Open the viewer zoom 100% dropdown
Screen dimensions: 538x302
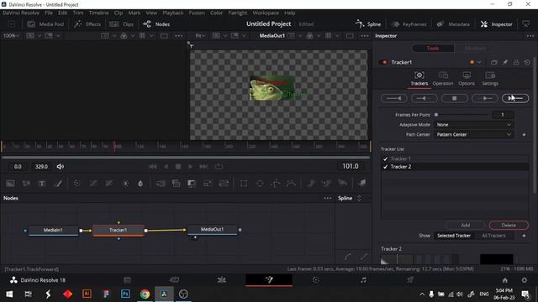(11, 35)
